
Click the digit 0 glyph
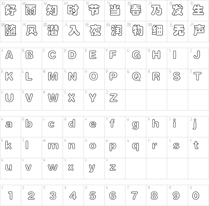196,196
